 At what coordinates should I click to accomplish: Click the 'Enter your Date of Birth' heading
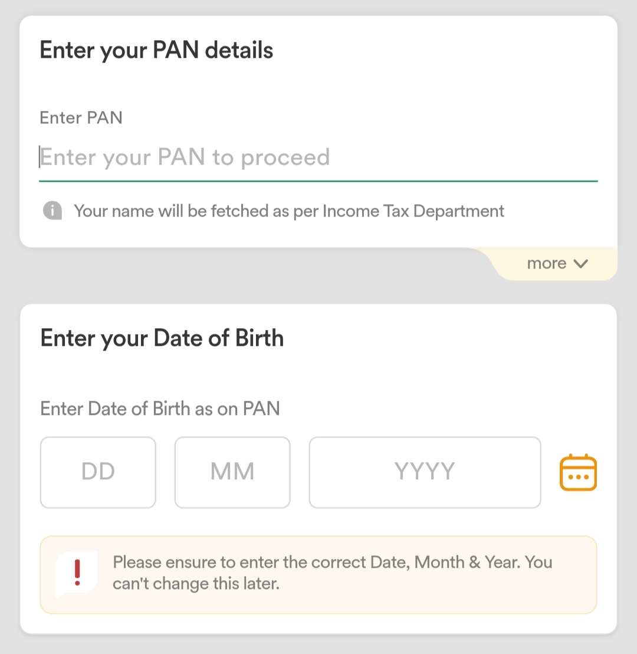pos(162,338)
